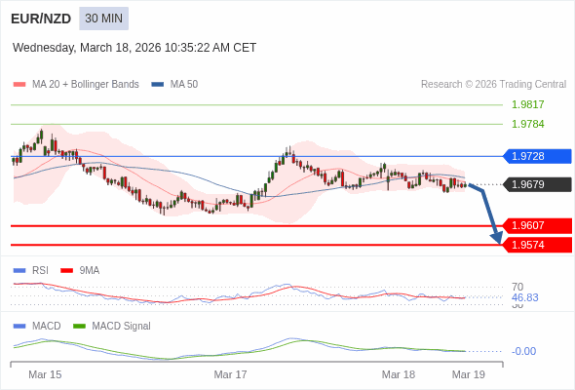Click the RSI legend label
This screenshot has width=575, height=390.
pyautogui.click(x=40, y=271)
